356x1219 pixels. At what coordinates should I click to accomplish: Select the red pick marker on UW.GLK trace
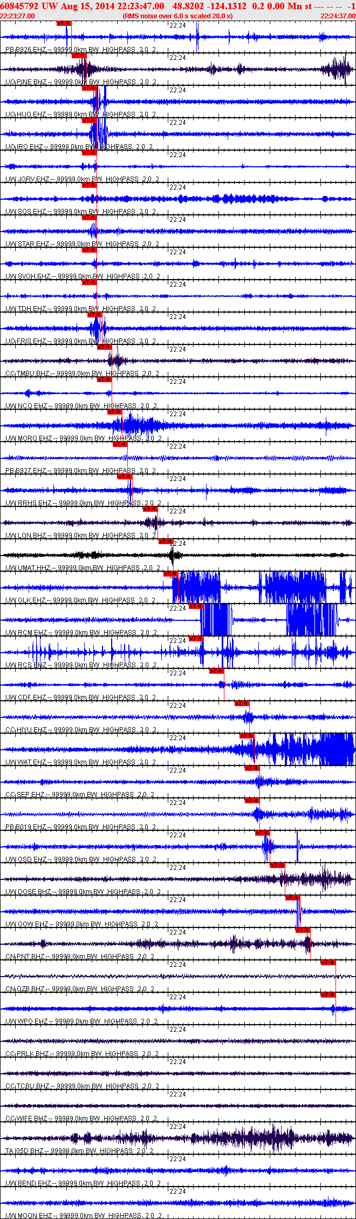[x=170, y=574]
